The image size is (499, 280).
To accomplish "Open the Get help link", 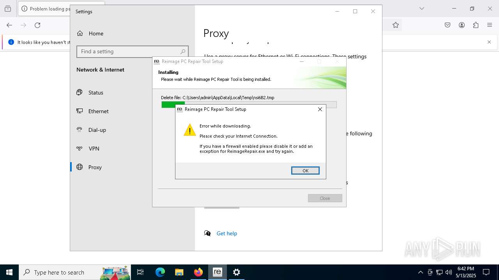I will click(227, 233).
